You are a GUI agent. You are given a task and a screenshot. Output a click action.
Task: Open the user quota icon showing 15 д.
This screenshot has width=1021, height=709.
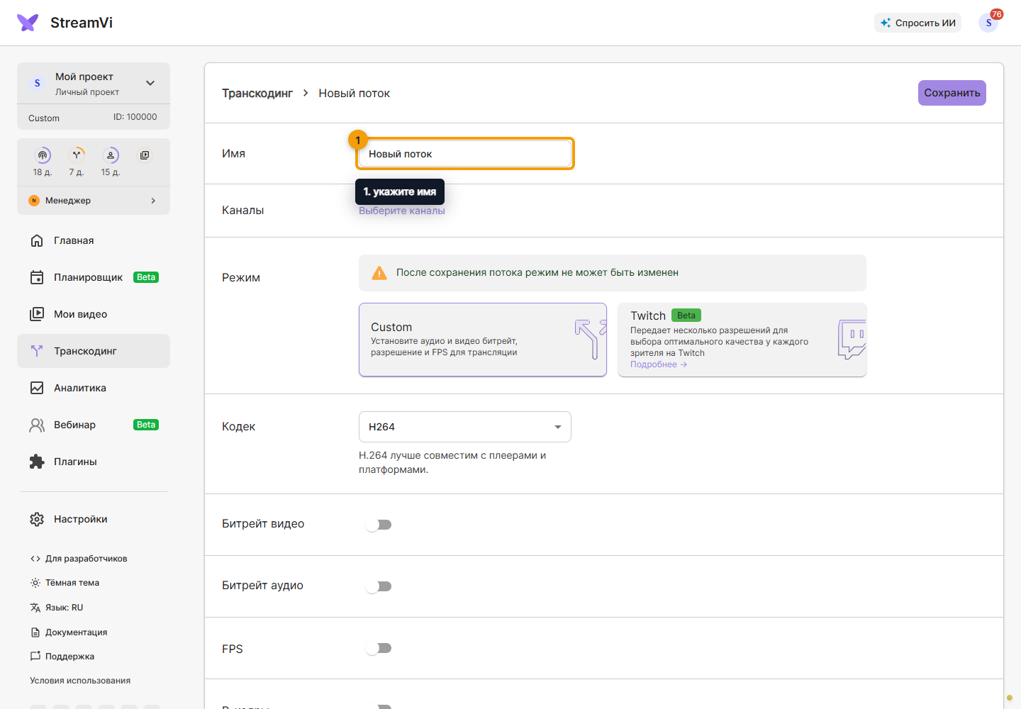tap(111, 155)
